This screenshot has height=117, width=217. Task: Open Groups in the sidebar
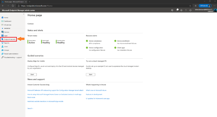(x=5, y=50)
